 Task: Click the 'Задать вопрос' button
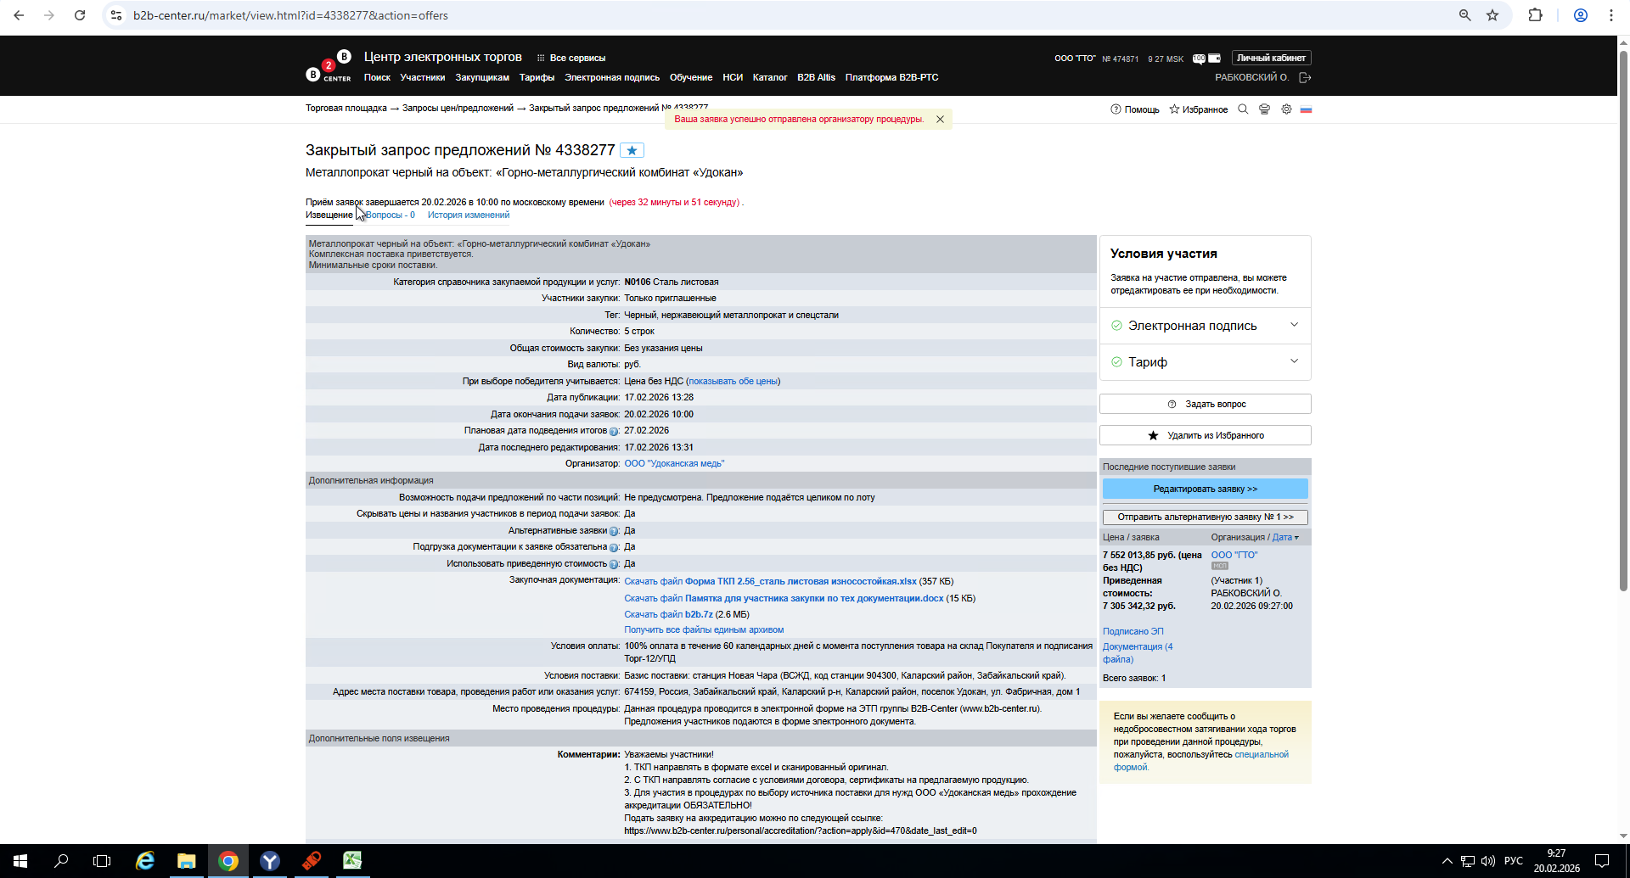[1205, 405]
